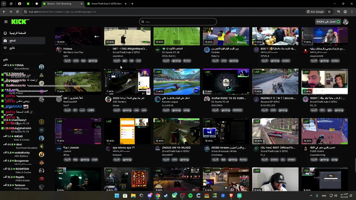This screenshot has width=356, height=200.
Task: Open the Botarry channel avatar
Action: click(207, 50)
